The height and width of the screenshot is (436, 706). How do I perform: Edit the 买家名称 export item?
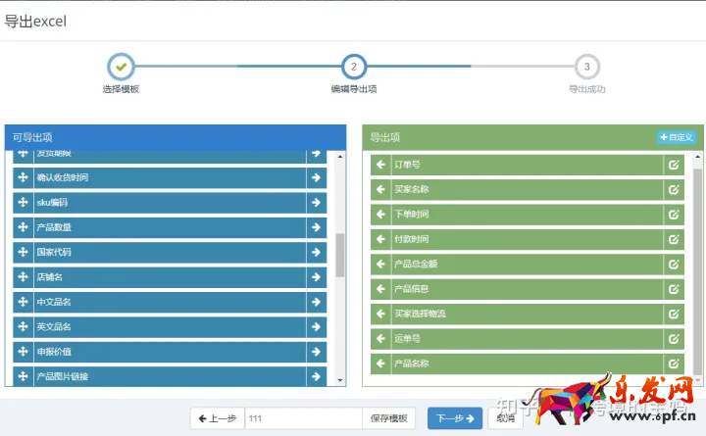(x=674, y=189)
